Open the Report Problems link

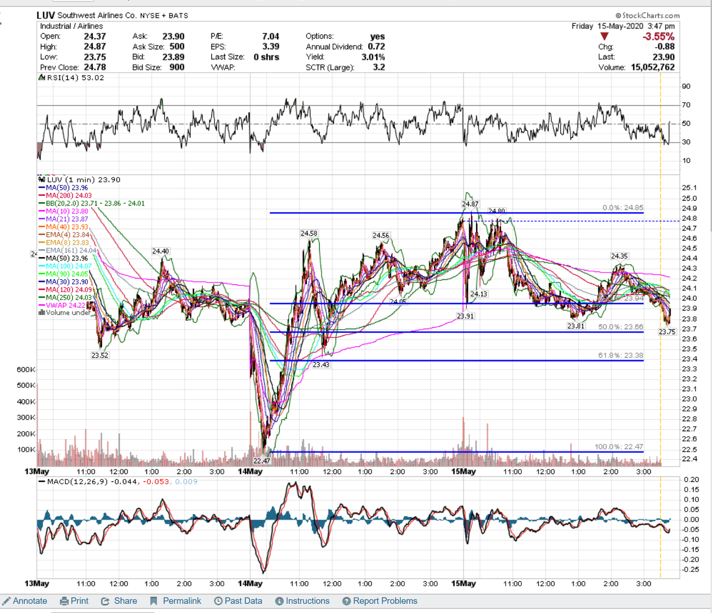click(x=385, y=601)
